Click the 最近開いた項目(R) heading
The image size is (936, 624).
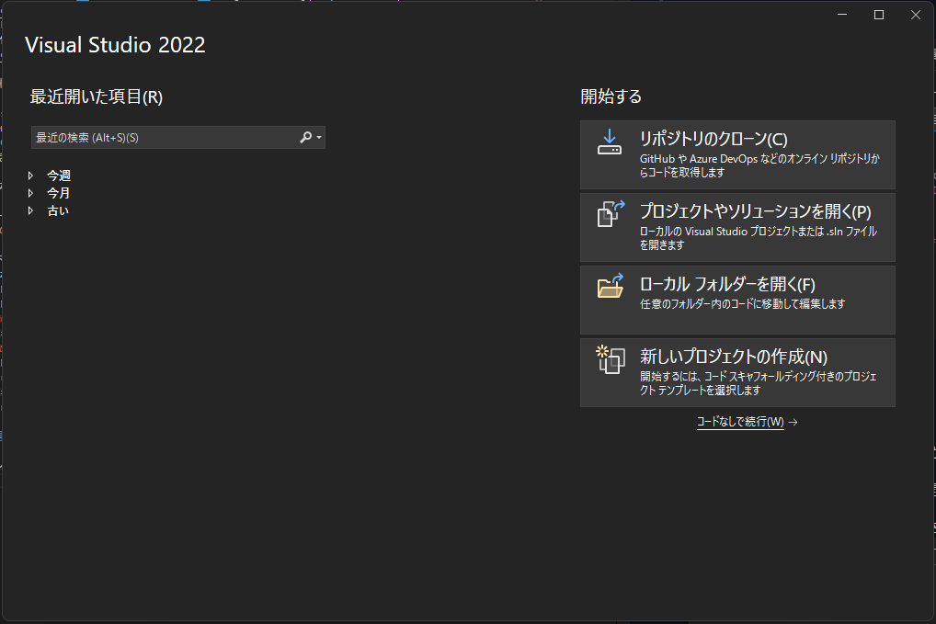pyautogui.click(x=95, y=96)
